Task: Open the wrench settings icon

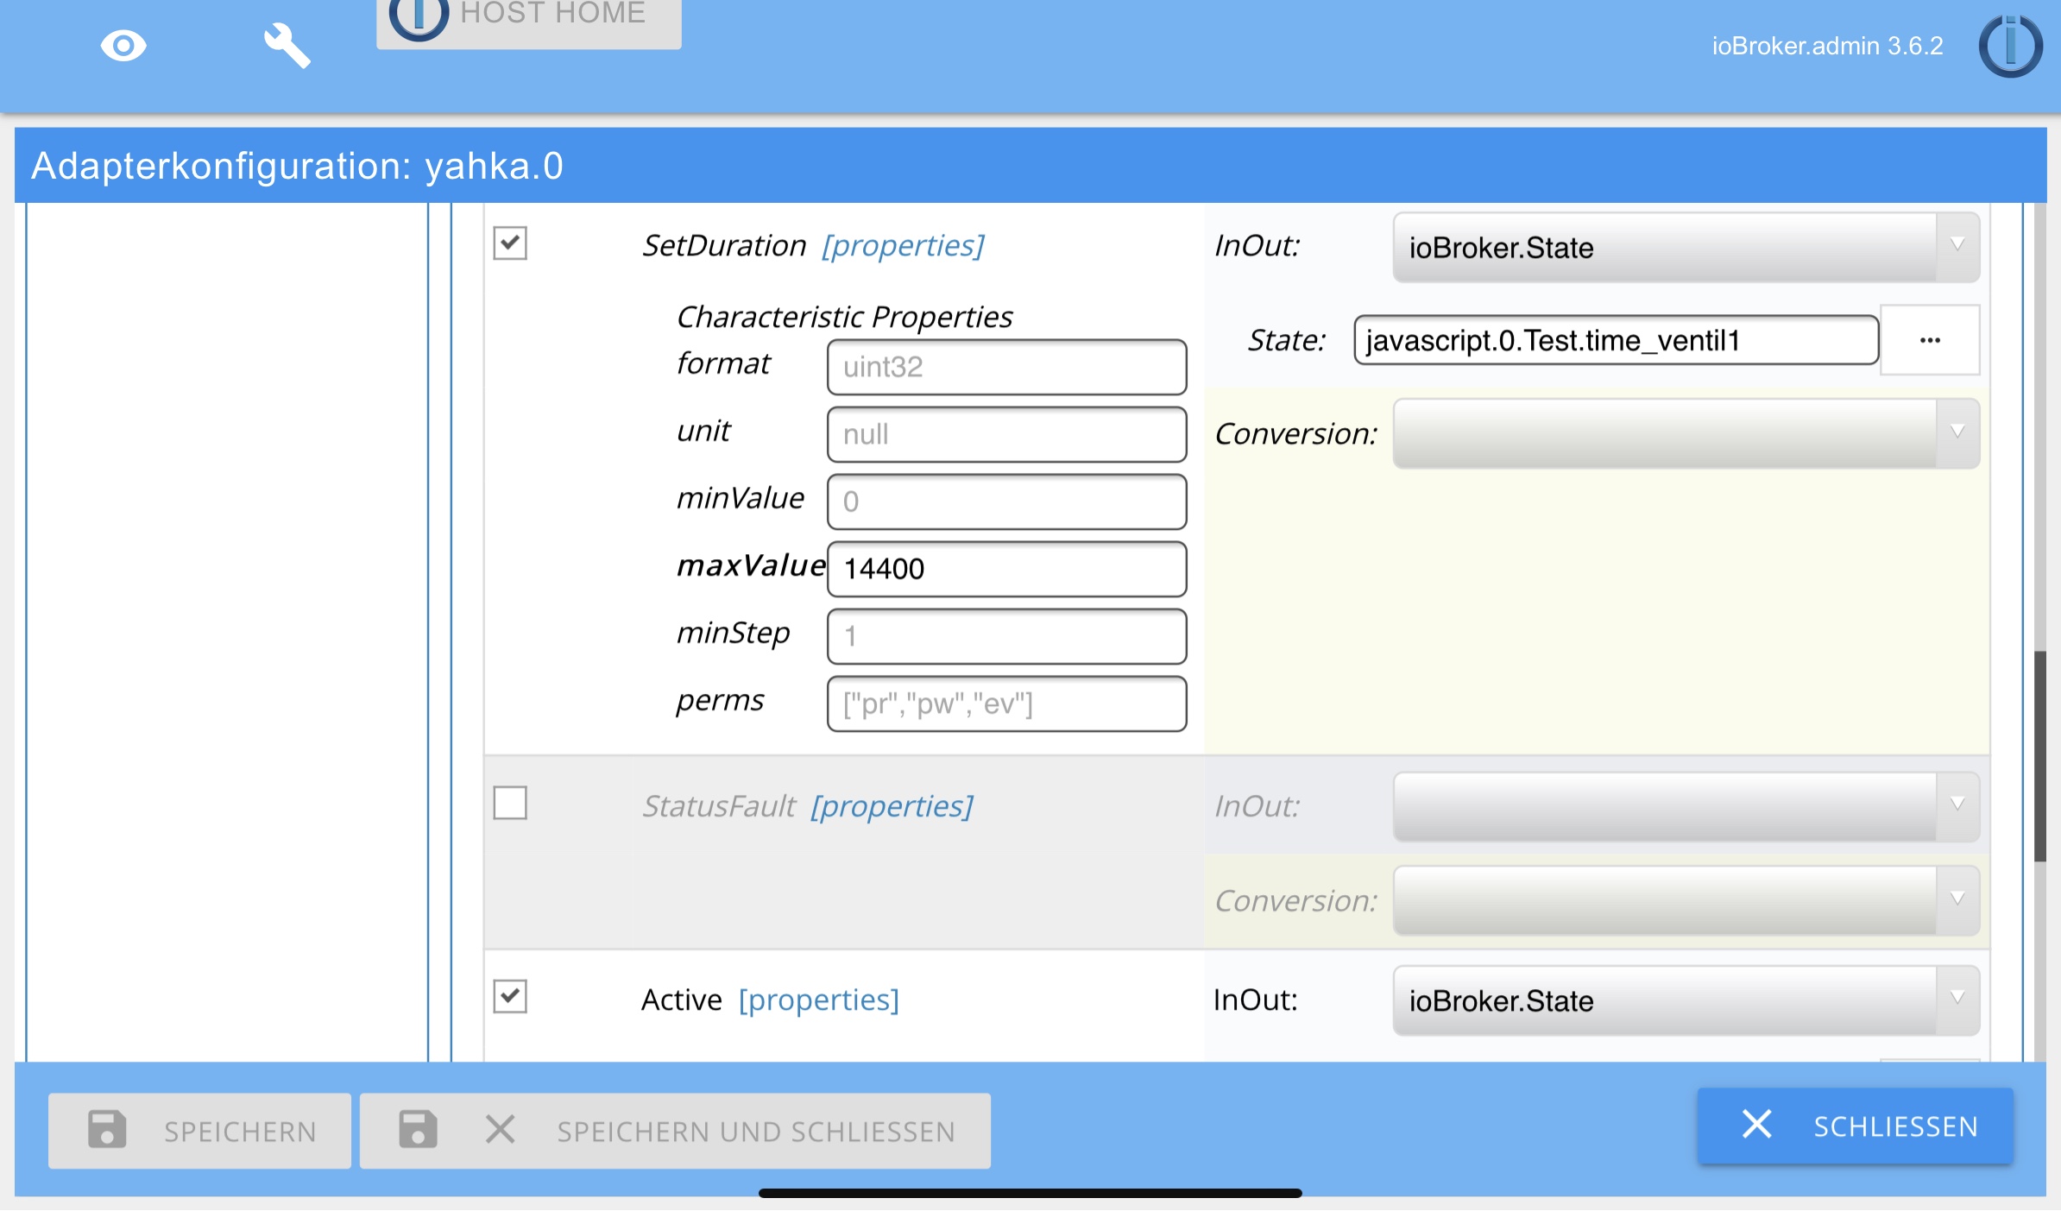Action: click(x=287, y=45)
